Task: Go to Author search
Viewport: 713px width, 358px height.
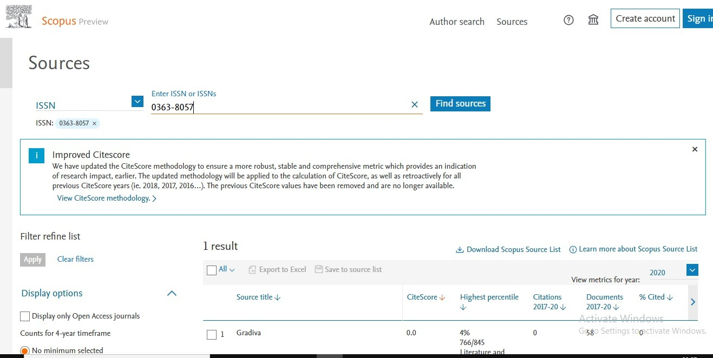Action: (x=456, y=22)
